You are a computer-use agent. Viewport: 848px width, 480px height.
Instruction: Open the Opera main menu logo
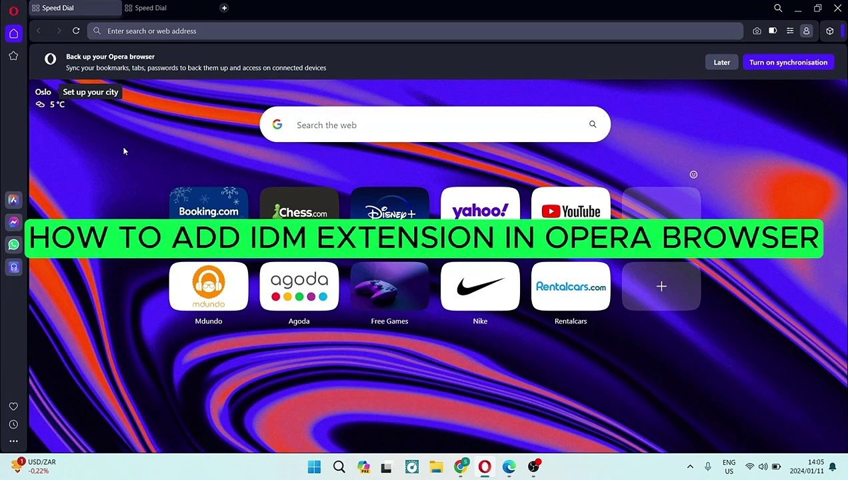coord(13,11)
